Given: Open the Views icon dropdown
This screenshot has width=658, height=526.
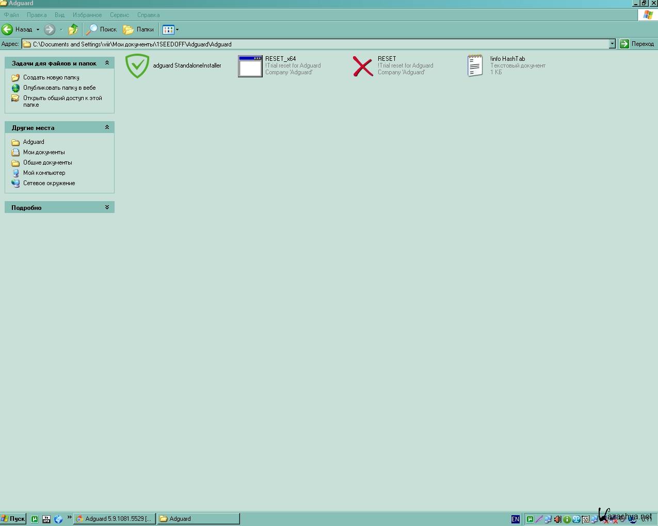Looking at the screenshot, I should coord(171,29).
